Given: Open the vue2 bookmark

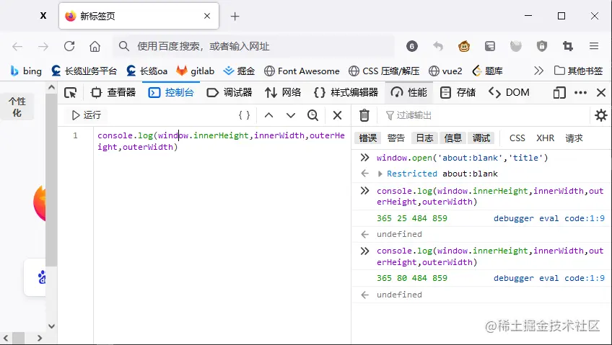Looking at the screenshot, I should 445,71.
